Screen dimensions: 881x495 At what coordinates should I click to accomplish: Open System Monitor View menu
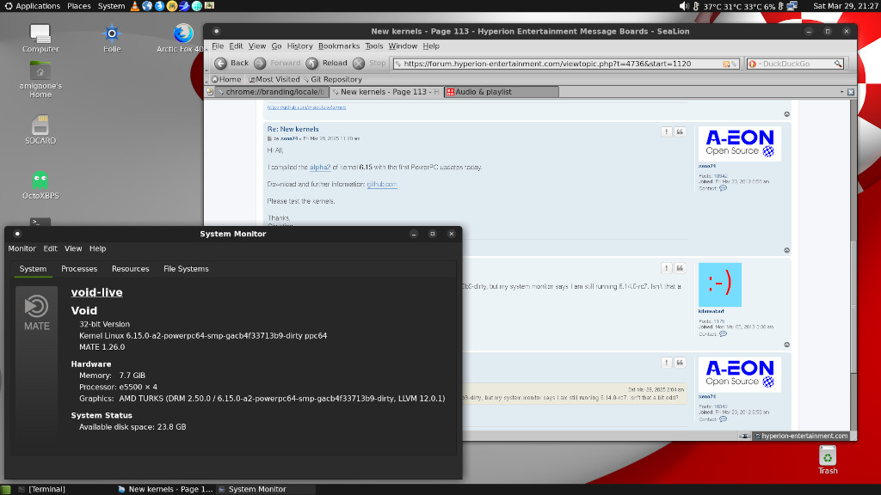tap(73, 248)
